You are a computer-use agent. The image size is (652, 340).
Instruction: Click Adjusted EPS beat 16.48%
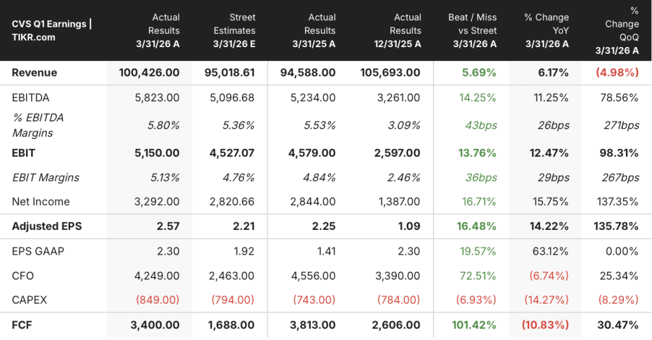click(476, 226)
